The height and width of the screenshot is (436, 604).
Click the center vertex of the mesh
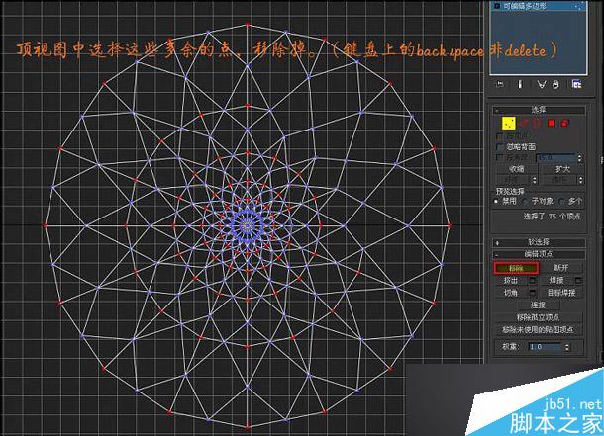248,226
